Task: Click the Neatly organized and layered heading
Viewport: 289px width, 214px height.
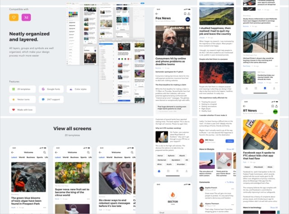Action: coord(29,37)
